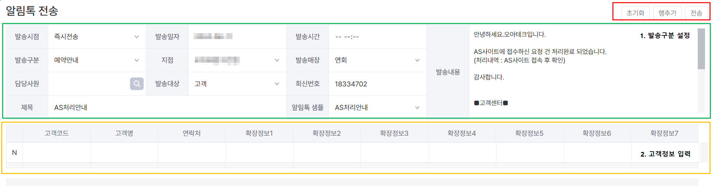Click the 발송일자 date field
This screenshot has width=714, height=193.
point(237,36)
